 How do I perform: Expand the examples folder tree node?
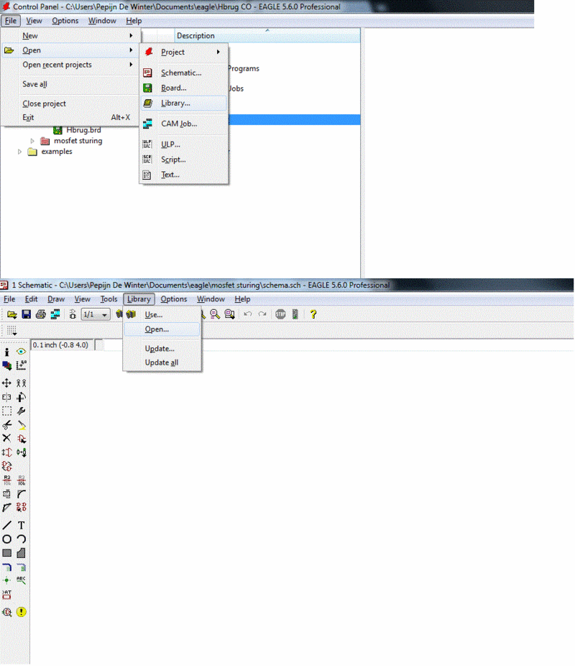pyautogui.click(x=19, y=152)
